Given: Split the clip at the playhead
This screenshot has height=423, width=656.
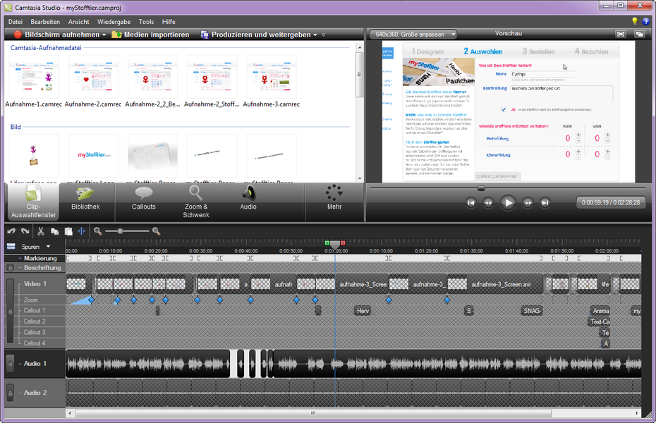Looking at the screenshot, I should click(82, 231).
